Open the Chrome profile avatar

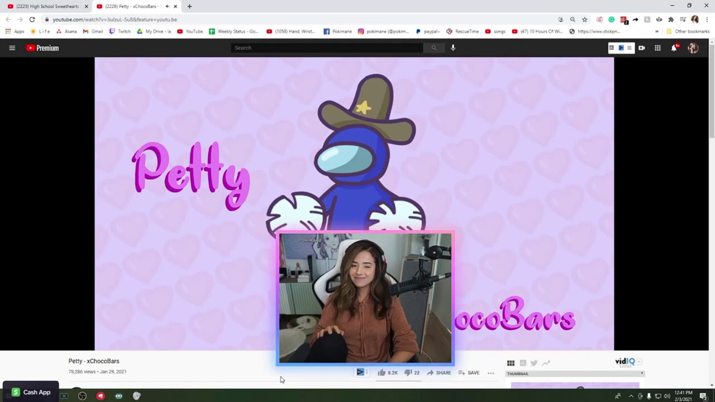(695, 20)
